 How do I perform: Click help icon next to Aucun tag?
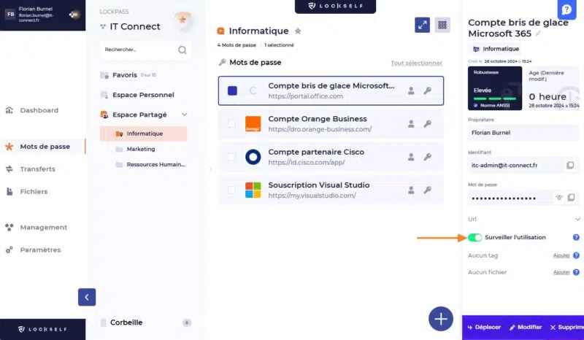[576, 255]
